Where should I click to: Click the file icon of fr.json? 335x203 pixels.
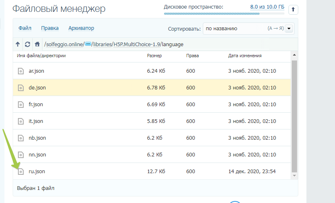coord(21,105)
